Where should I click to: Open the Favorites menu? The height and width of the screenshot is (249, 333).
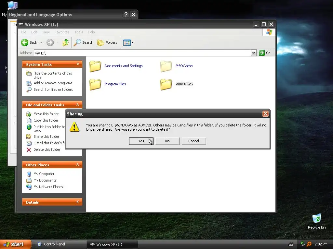click(x=62, y=32)
